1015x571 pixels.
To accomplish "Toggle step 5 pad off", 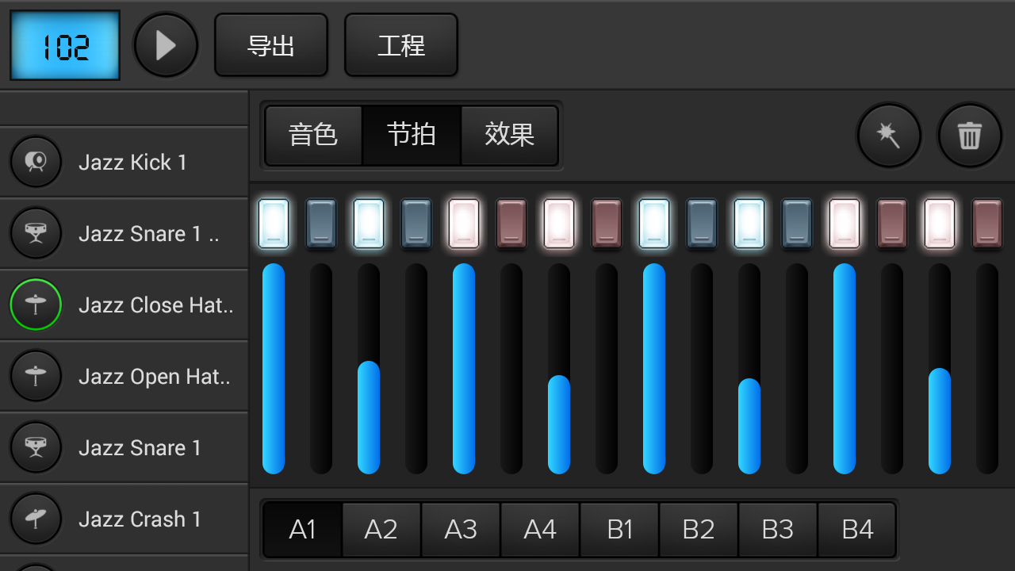I will [x=464, y=224].
